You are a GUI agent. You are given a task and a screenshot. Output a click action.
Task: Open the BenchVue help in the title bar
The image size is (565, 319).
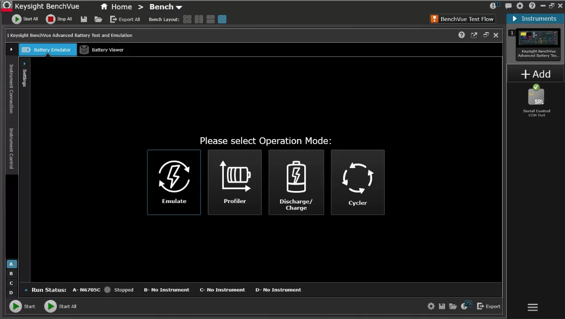coord(532,6)
